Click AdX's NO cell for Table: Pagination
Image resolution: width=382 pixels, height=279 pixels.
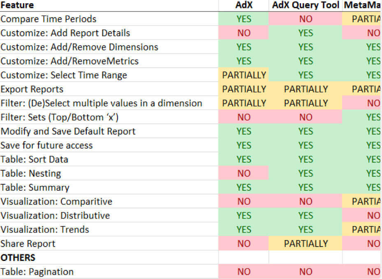pyautogui.click(x=243, y=272)
